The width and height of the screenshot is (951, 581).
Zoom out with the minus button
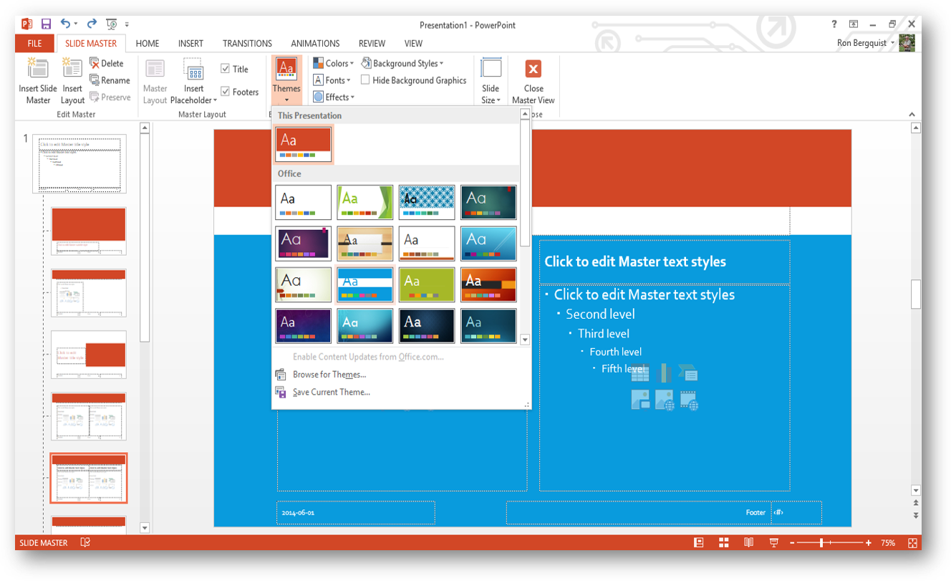coord(791,543)
